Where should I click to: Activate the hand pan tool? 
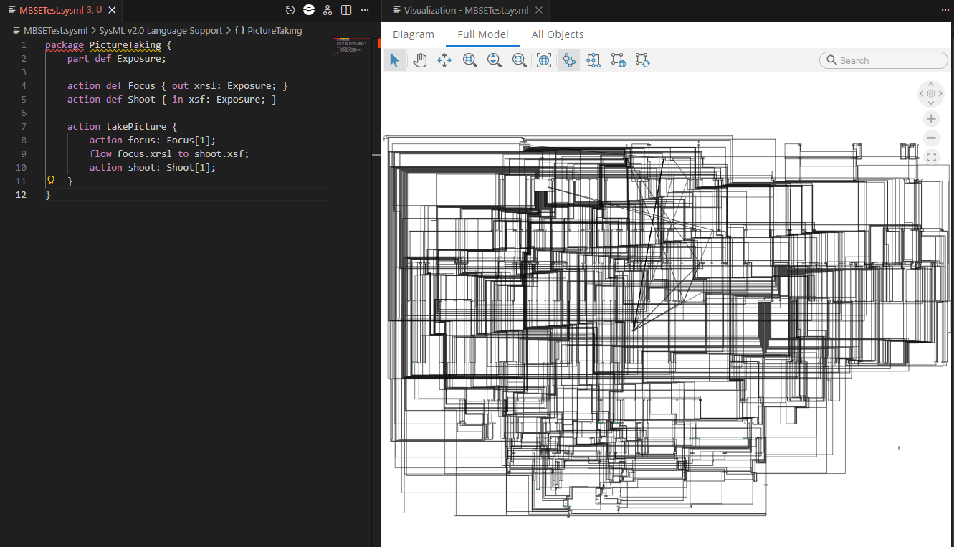click(x=419, y=61)
